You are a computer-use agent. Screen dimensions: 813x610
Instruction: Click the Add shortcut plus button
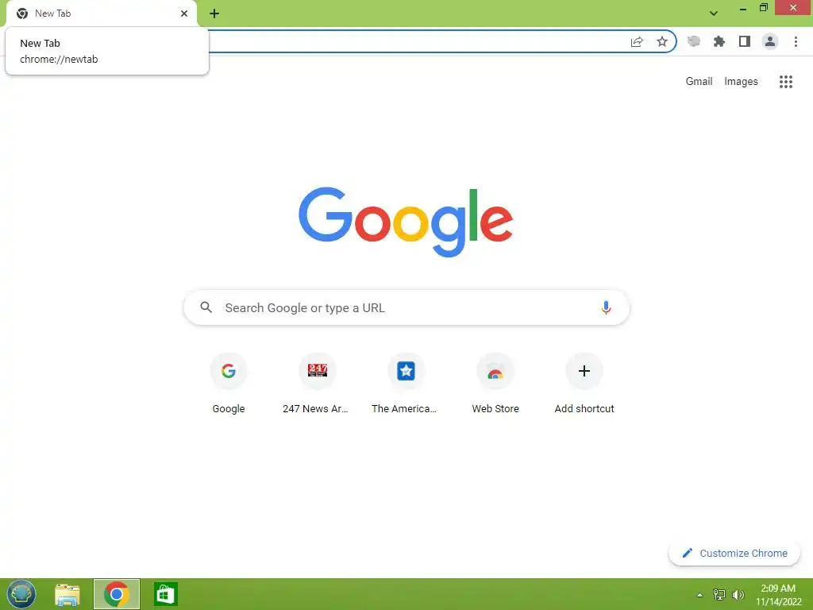(x=584, y=371)
